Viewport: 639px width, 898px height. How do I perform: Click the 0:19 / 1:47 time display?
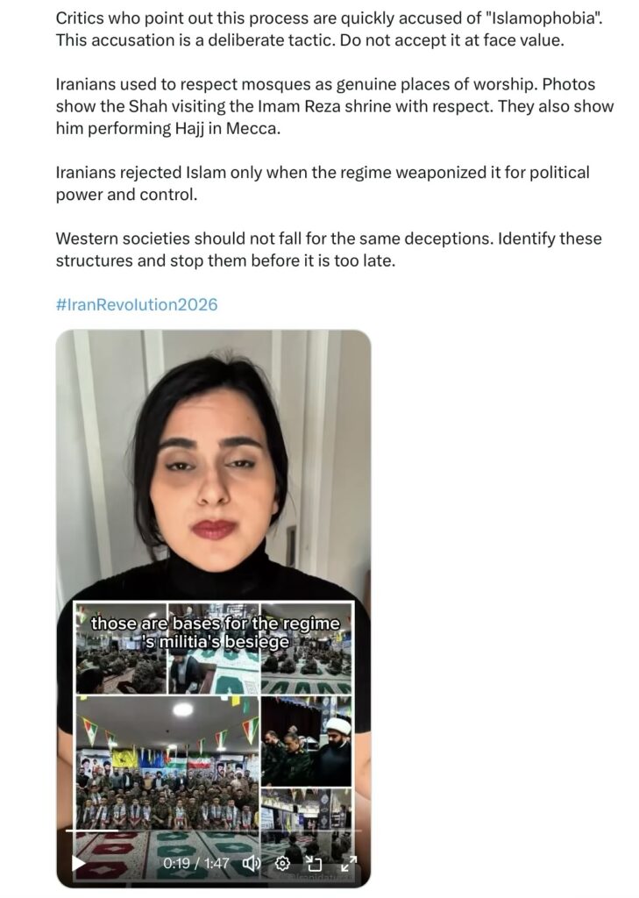(195, 863)
